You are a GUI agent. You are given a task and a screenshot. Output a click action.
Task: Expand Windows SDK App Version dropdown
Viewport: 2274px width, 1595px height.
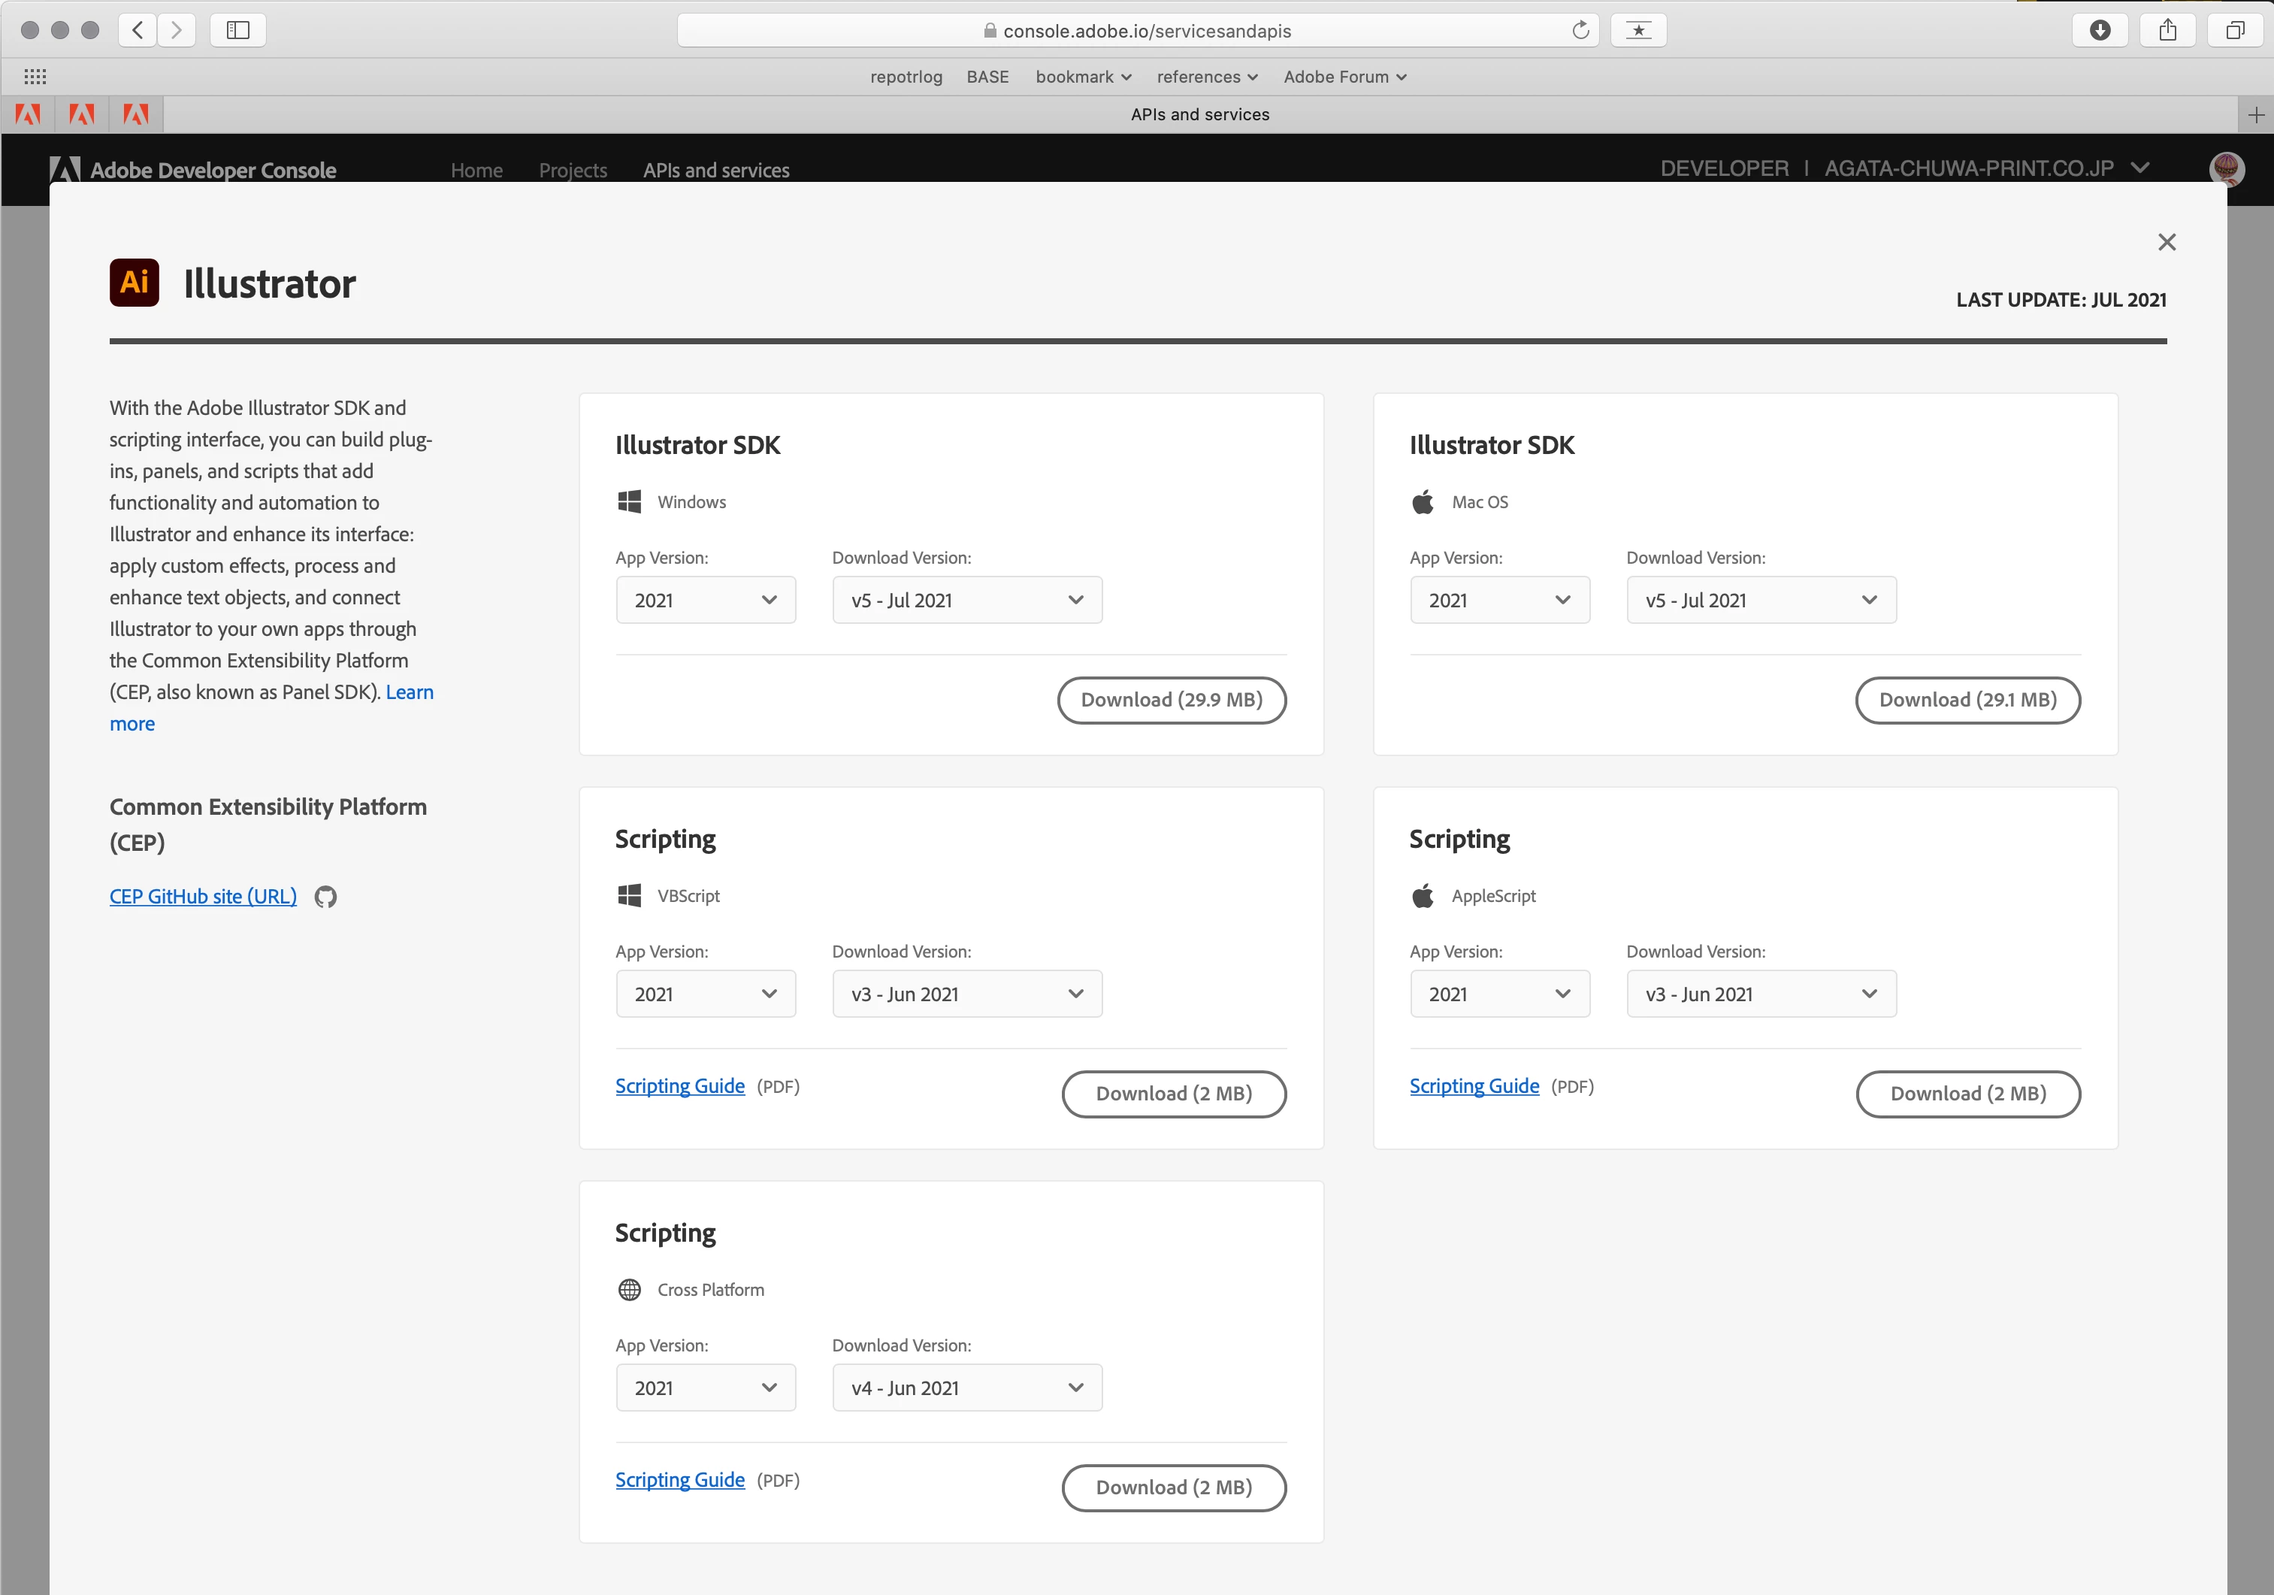tap(705, 601)
